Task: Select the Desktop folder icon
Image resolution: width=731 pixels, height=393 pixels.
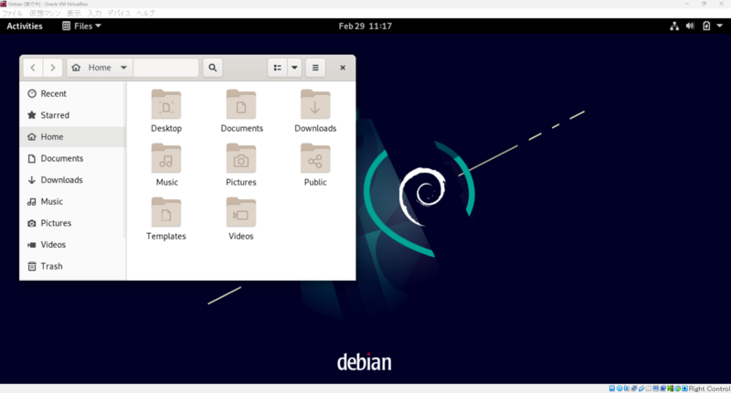Action: click(x=166, y=105)
